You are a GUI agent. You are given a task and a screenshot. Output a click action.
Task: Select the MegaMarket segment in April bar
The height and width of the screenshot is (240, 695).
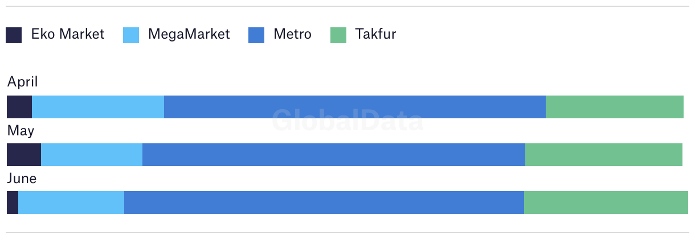98,107
